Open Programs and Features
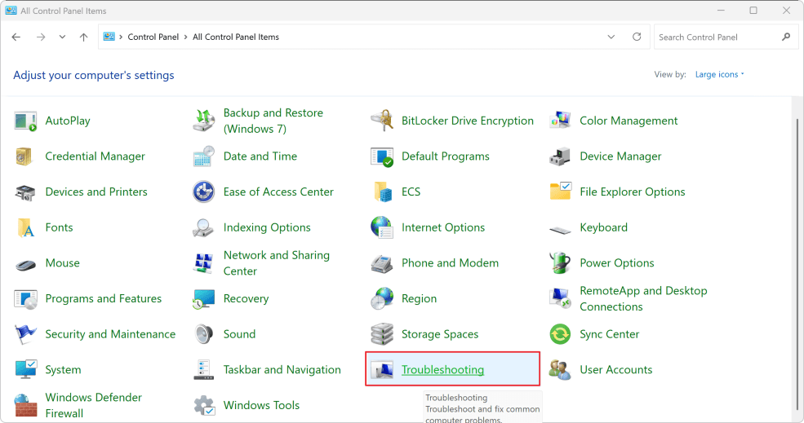Image resolution: width=804 pixels, height=423 pixels. coord(103,299)
